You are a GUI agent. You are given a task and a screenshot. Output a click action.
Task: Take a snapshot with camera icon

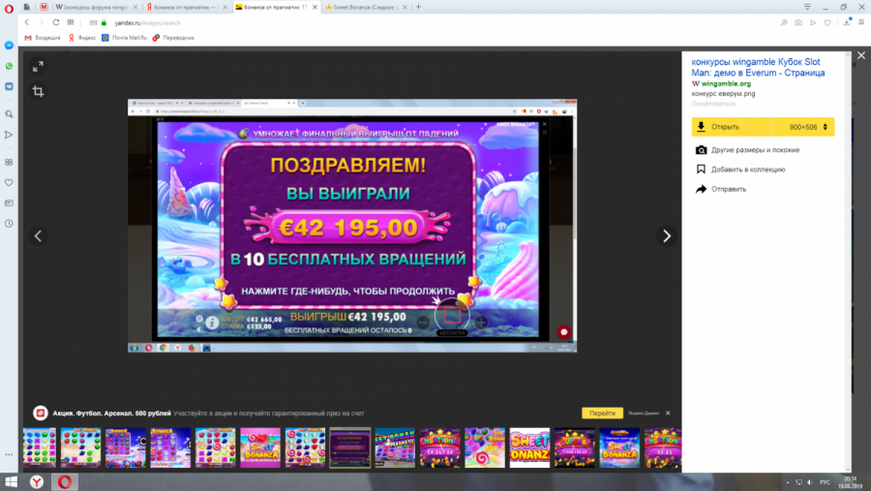[798, 23]
